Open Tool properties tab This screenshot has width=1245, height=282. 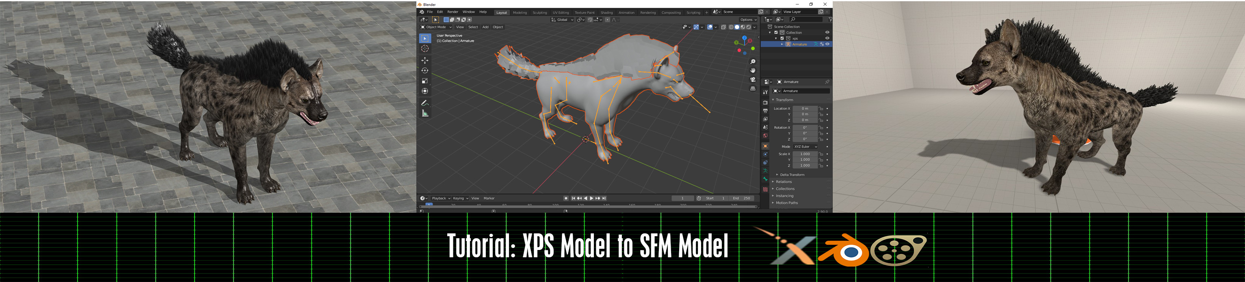[765, 92]
